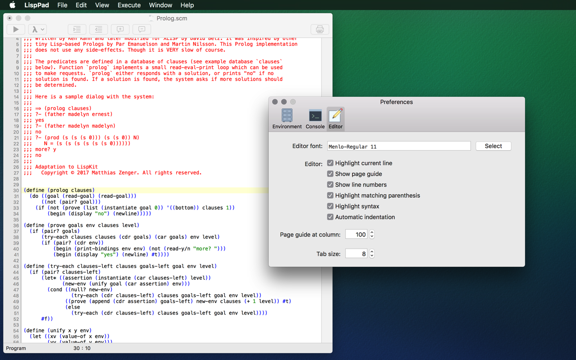Open the Environment preferences pane
The height and width of the screenshot is (360, 576).
tap(287, 119)
